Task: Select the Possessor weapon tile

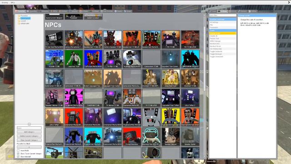Action: click(x=74, y=16)
